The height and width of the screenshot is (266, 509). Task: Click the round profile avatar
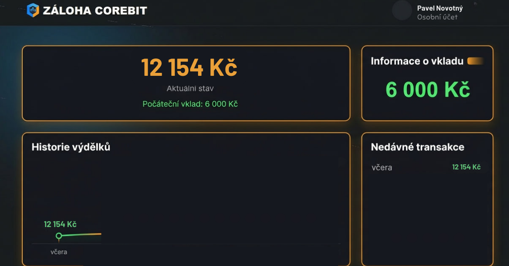point(402,10)
